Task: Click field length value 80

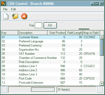Action: (x=80, y=37)
